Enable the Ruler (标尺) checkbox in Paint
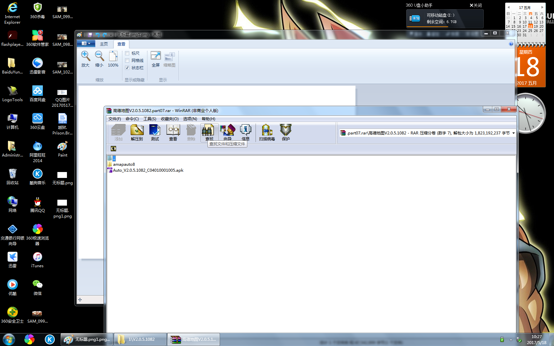Viewport: 554px width, 346px height. (x=127, y=53)
